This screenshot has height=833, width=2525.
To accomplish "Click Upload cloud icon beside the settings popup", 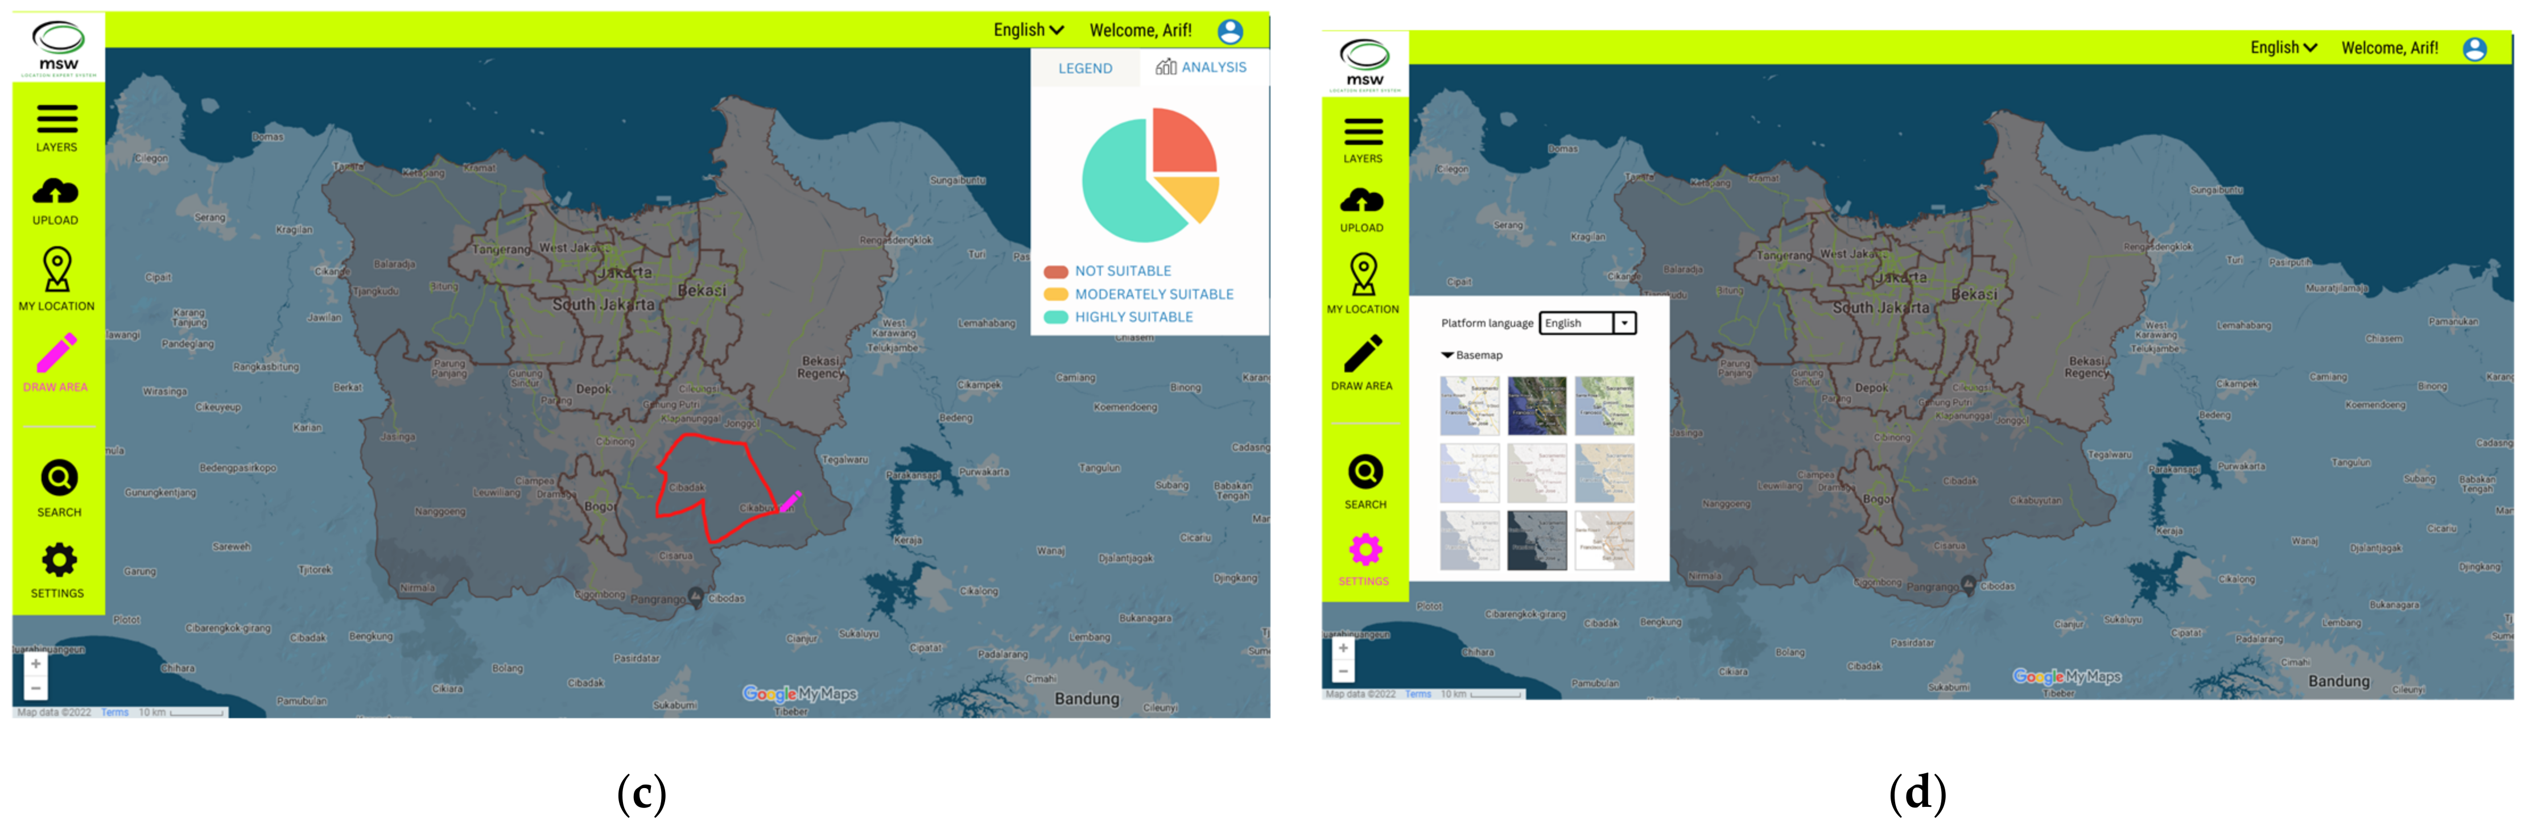I will pyautogui.click(x=1363, y=201).
